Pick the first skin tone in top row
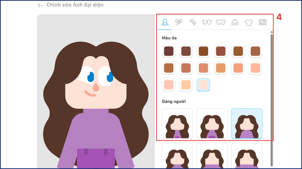 (x=169, y=51)
